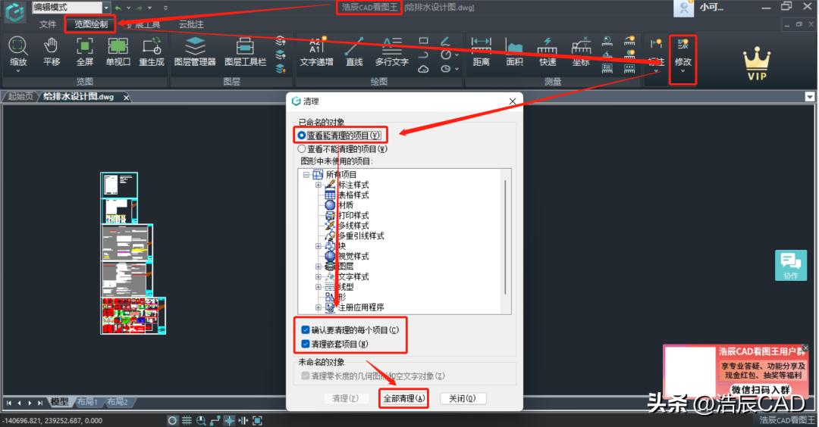Screen dimensions: 819x427
Task: Switch to 起始页 document tab
Action: pyautogui.click(x=20, y=96)
